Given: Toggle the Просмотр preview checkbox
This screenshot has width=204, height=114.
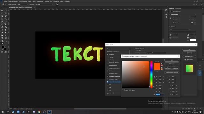Looking at the screenshot, I should tap(185, 60).
